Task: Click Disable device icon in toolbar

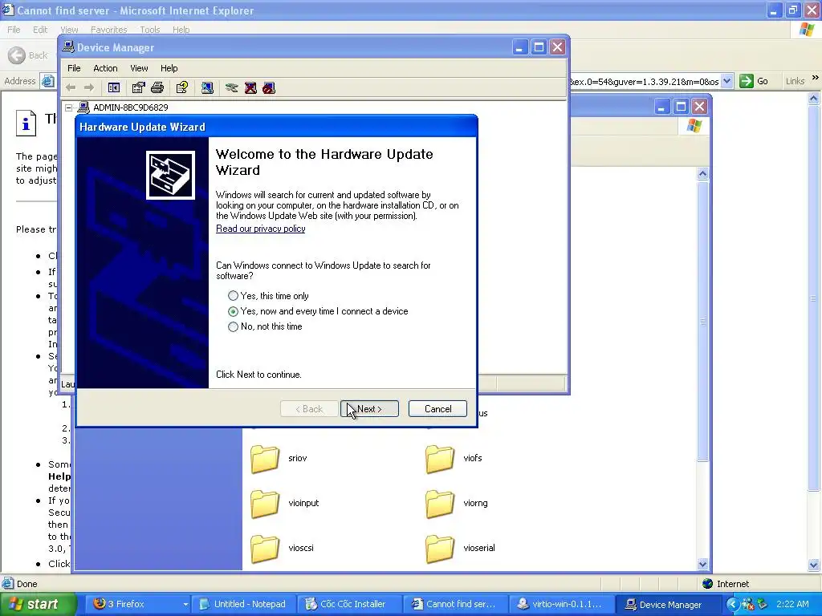Action: [269, 87]
